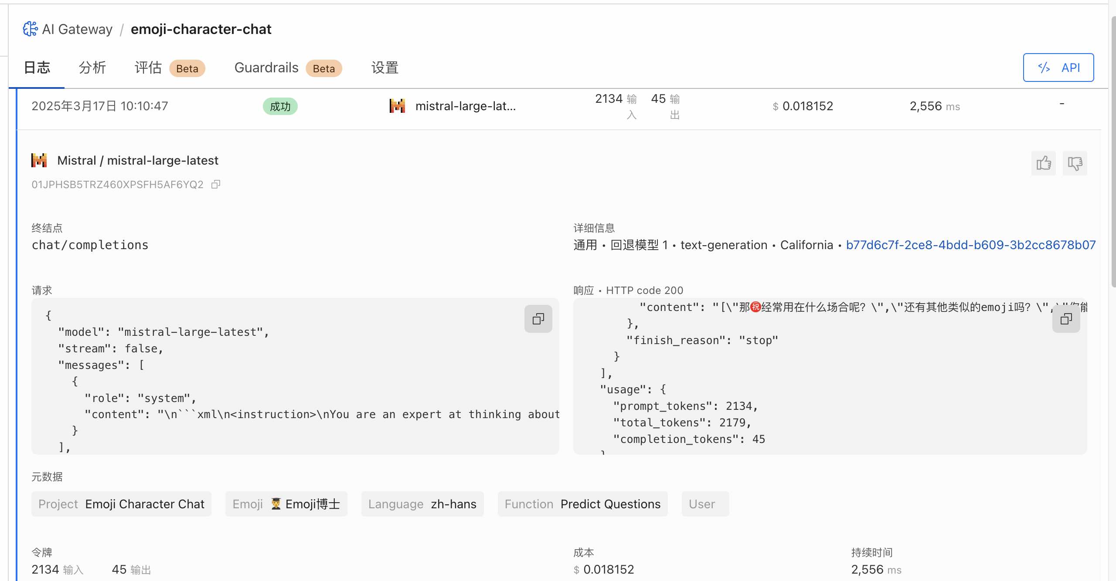1116x581 pixels.
Task: Click the 成功 status badge
Action: [x=280, y=106]
